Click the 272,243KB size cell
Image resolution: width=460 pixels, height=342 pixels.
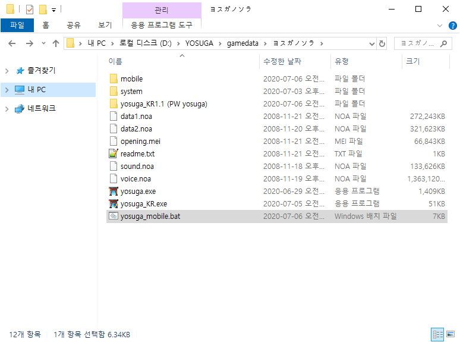click(427, 117)
